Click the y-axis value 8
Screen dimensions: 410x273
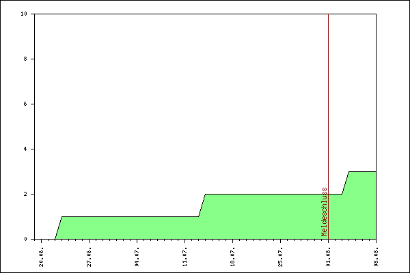(x=25, y=59)
